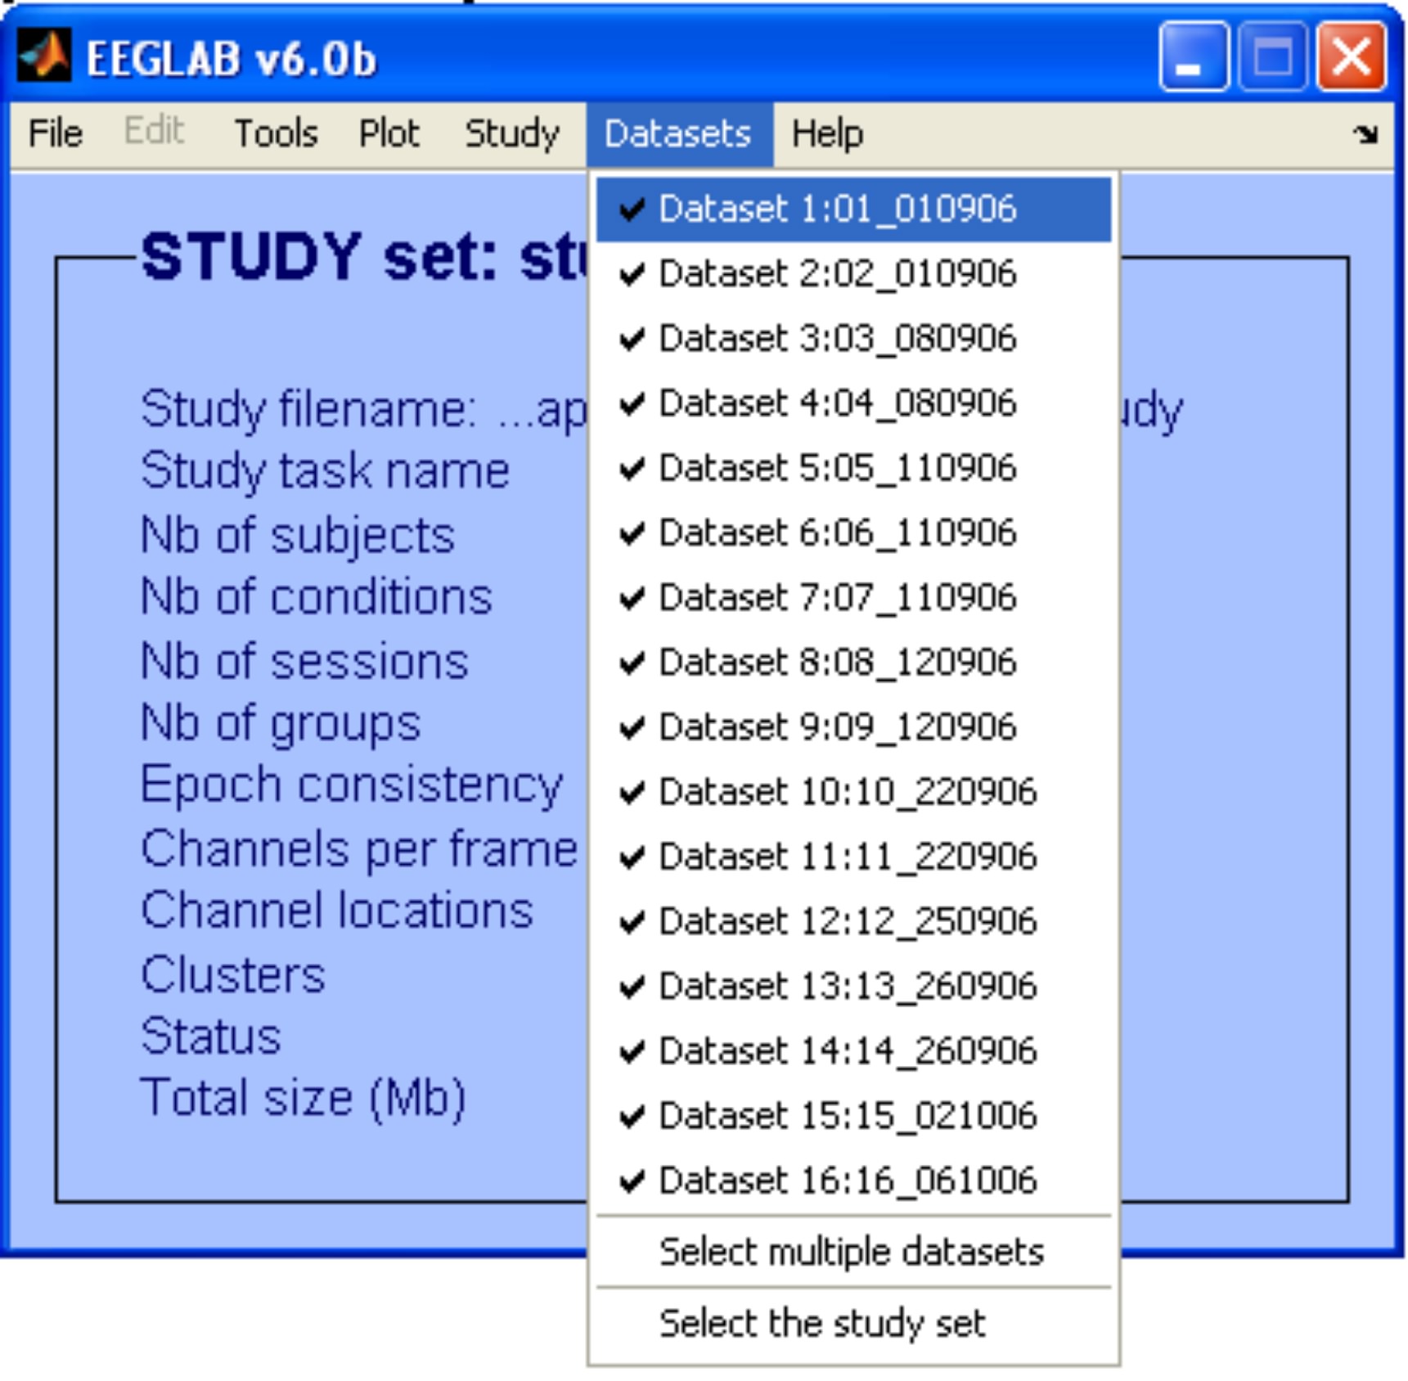Select Dataset 9:09_120906
1408x1381 pixels.
click(853, 726)
